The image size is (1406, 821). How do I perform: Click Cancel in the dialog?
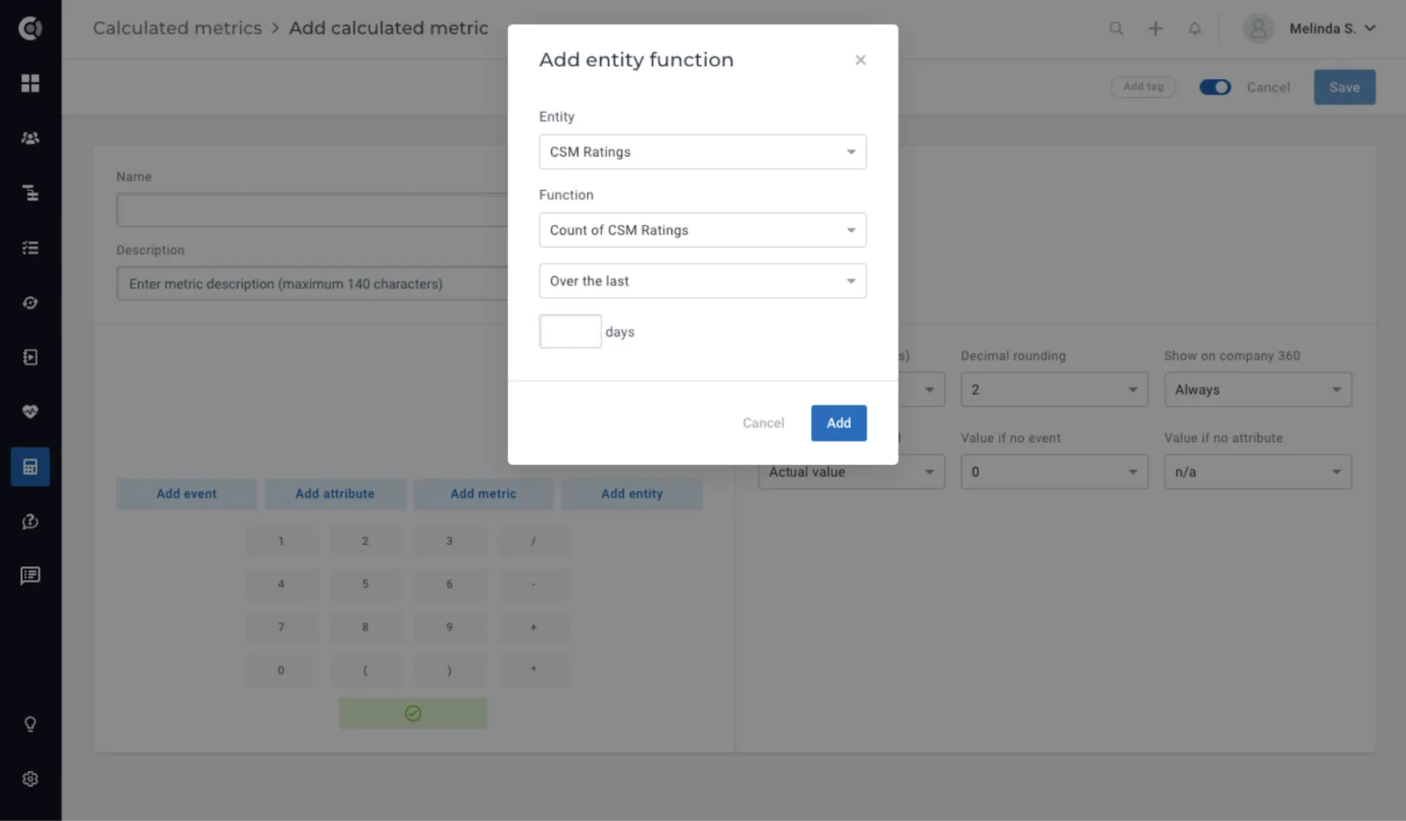point(763,423)
